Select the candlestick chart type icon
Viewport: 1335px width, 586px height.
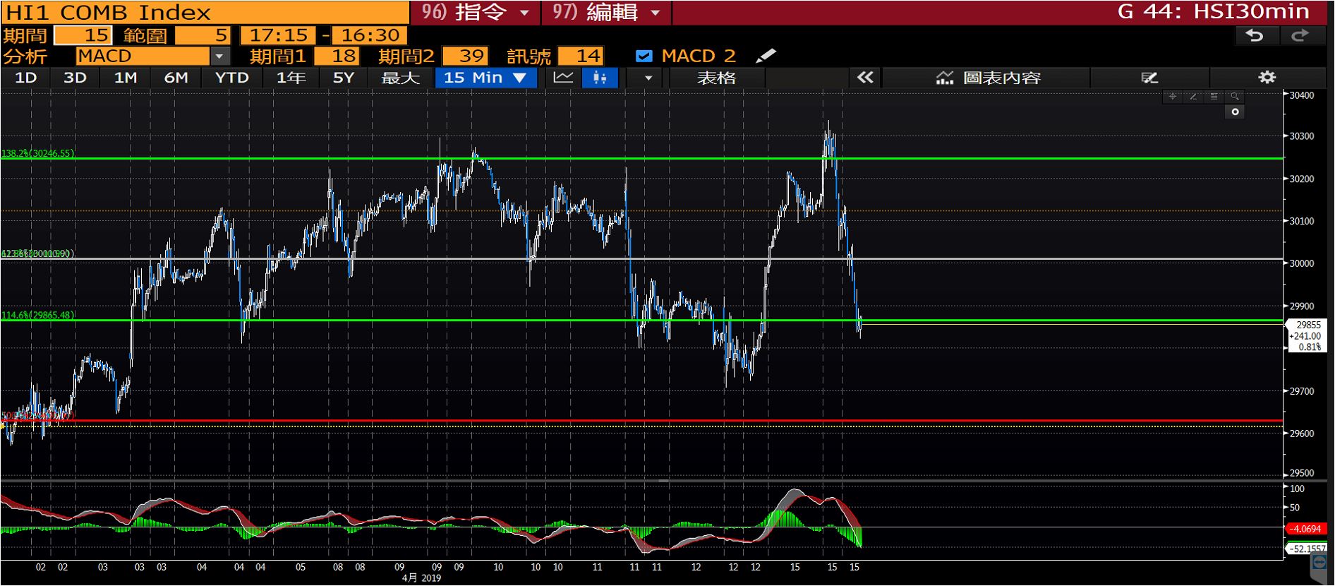point(600,78)
